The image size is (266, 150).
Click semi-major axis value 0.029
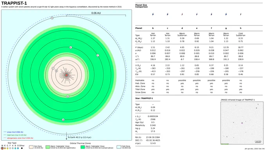click(x=197, y=51)
